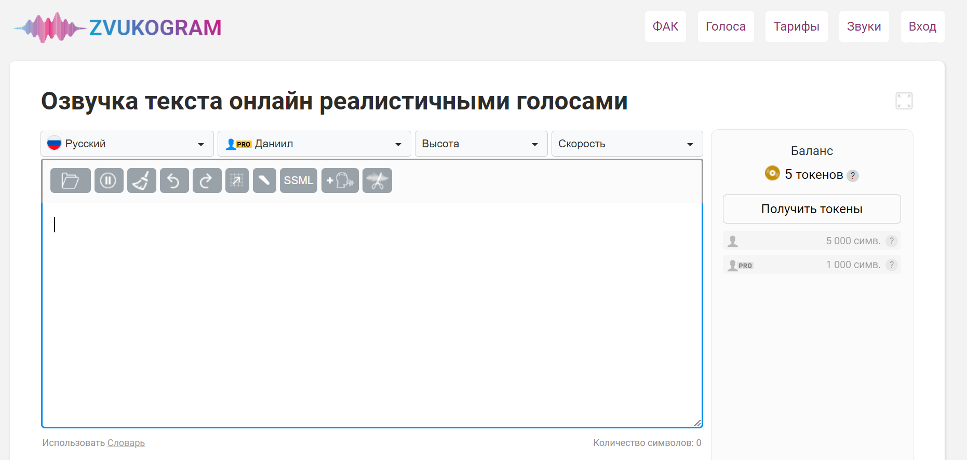This screenshot has width=967, height=460.
Task: Click the gold token coin icon
Action: 772,173
